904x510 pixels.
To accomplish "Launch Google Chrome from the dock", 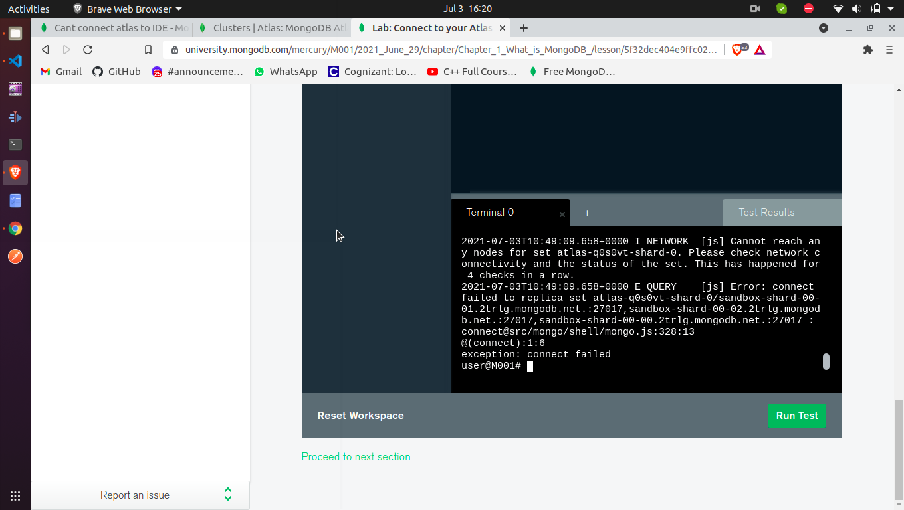I will (x=15, y=228).
